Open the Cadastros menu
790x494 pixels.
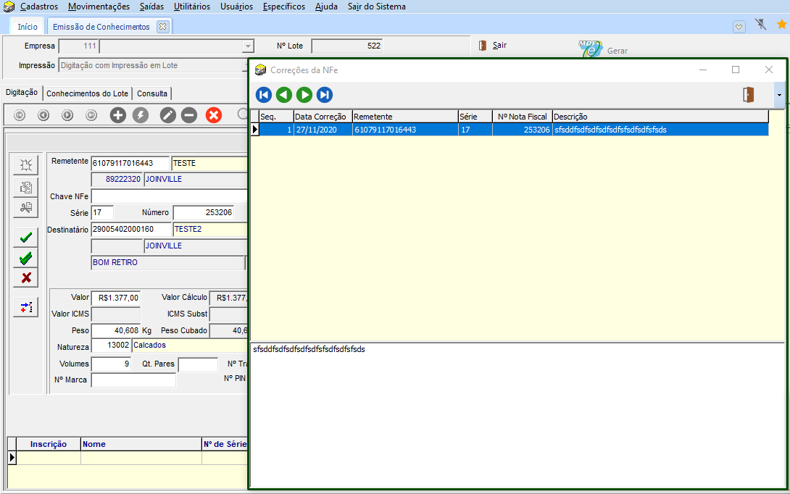[39, 7]
